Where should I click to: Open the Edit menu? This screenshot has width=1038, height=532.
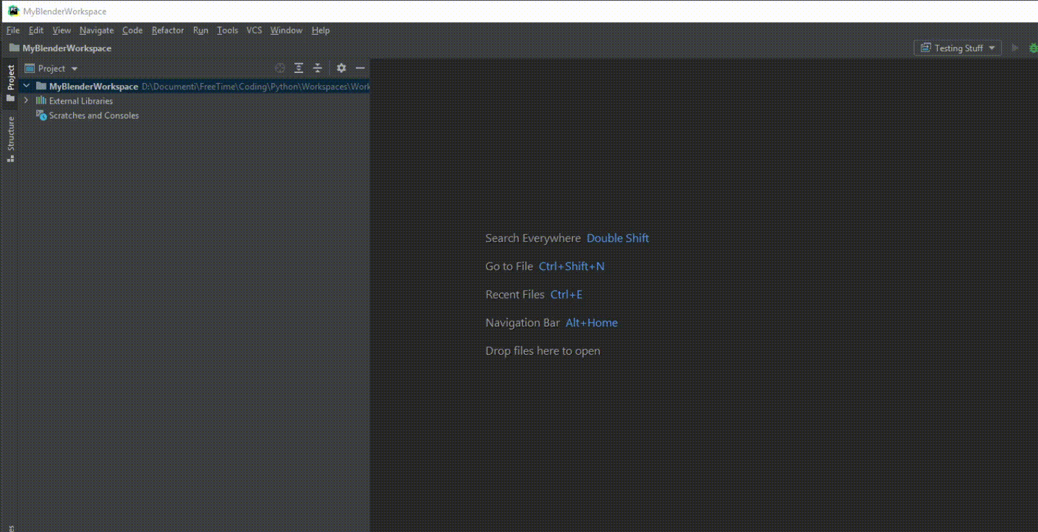36,30
